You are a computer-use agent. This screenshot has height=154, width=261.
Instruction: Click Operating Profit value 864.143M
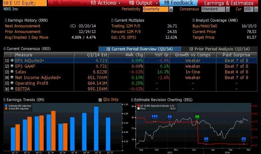pyautogui.click(x=98, y=83)
